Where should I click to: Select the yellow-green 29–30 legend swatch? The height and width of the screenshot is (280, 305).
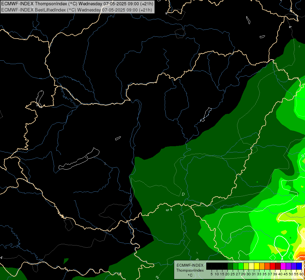(x=246, y=266)
